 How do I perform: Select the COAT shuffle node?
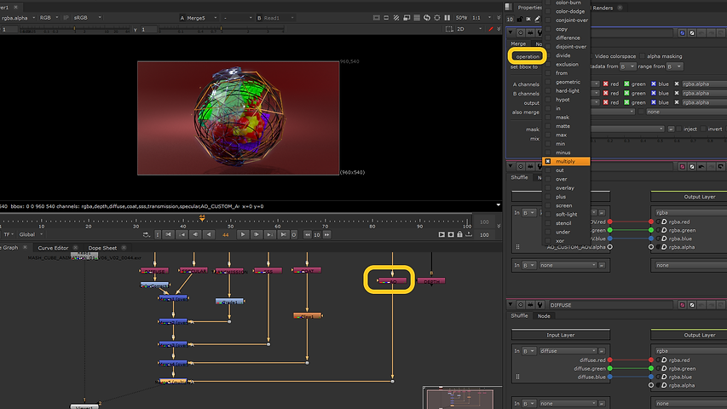click(307, 270)
